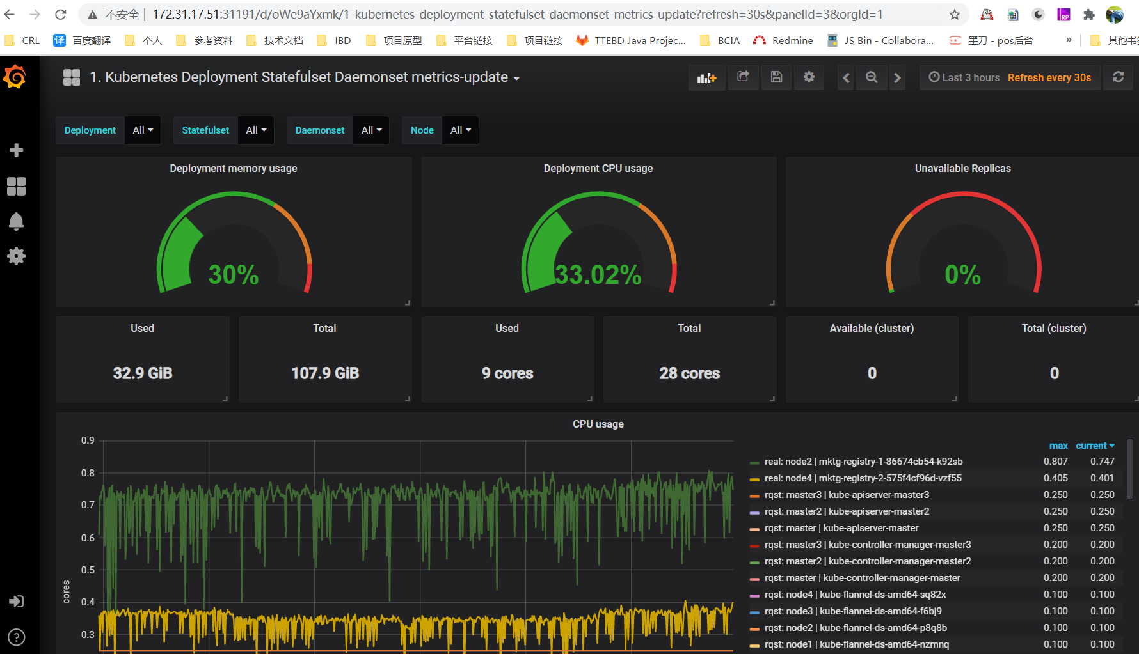
Task: Open dashboard settings via gear icon
Action: (x=809, y=77)
